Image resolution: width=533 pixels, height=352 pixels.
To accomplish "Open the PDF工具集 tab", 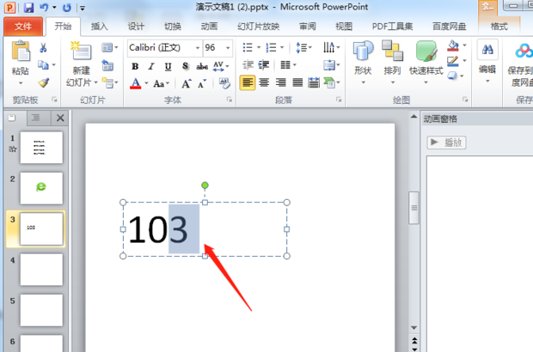I will 392,27.
